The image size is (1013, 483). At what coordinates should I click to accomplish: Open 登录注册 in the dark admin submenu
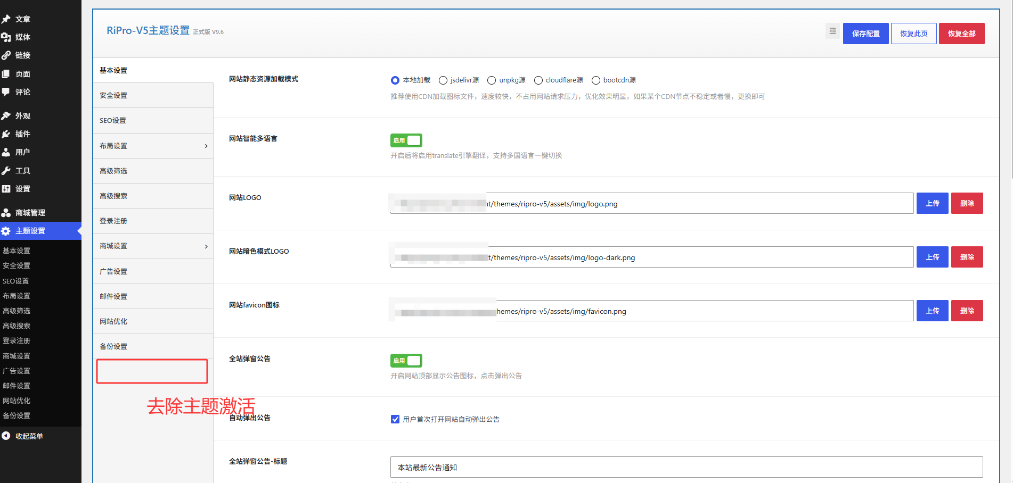tap(17, 340)
